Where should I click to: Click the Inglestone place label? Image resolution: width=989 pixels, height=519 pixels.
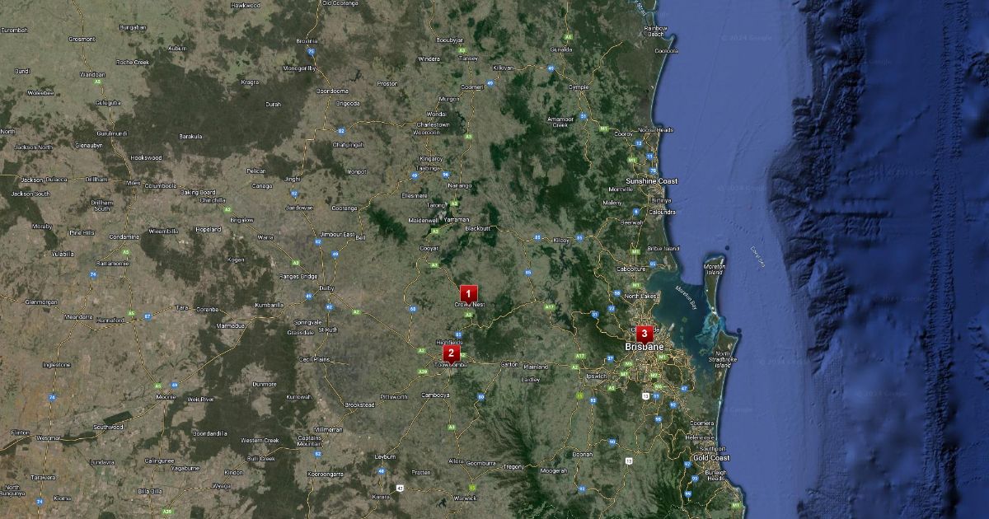[57, 363]
